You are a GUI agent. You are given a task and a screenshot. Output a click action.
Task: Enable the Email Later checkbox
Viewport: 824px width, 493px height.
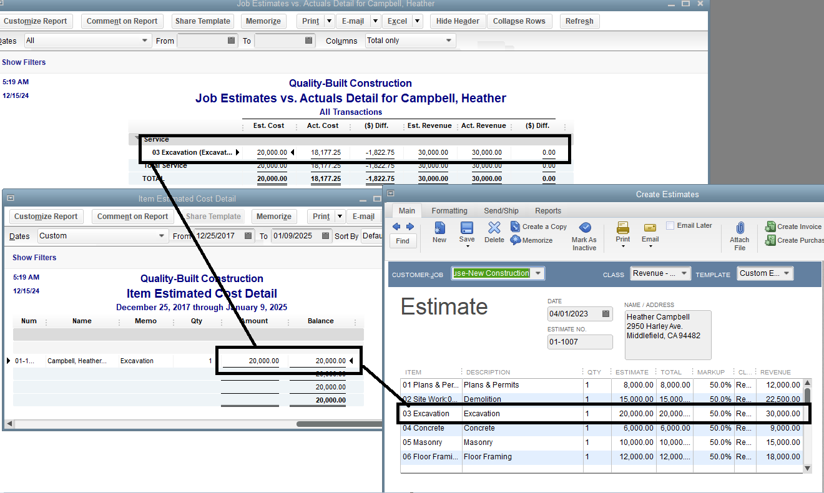(x=670, y=225)
